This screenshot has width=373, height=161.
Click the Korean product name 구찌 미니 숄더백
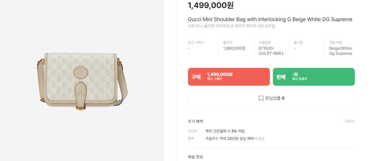(231, 26)
